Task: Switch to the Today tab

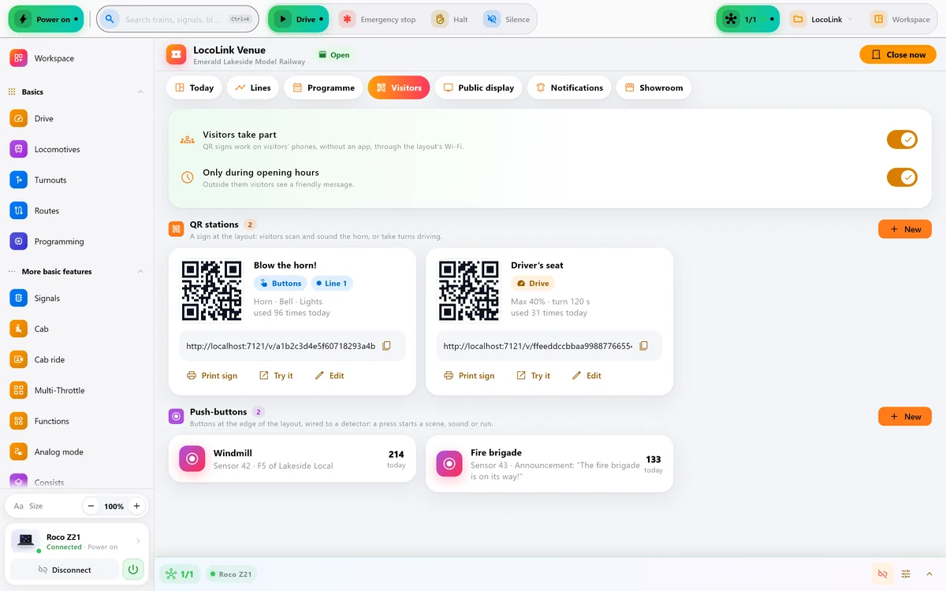Action: pyautogui.click(x=194, y=87)
